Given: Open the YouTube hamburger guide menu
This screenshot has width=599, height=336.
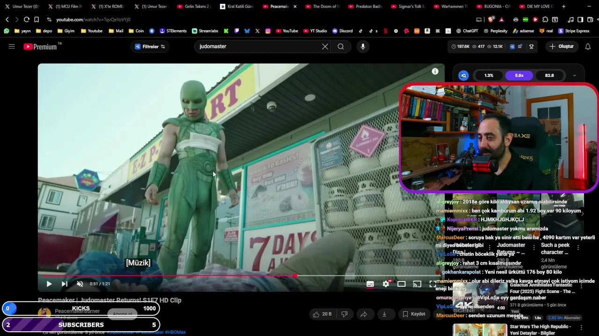Looking at the screenshot, I should [x=12, y=47].
